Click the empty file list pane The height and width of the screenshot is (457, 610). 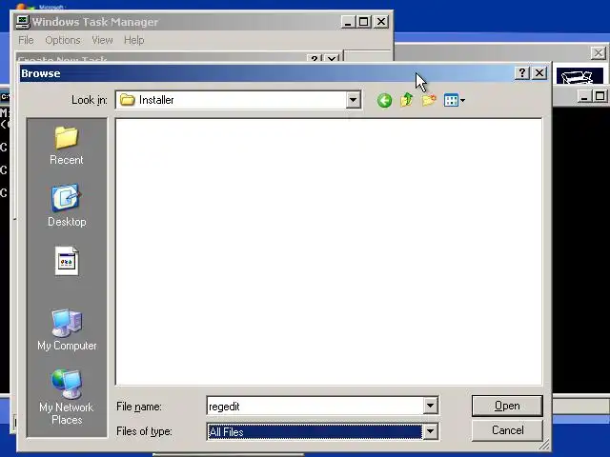(x=329, y=251)
